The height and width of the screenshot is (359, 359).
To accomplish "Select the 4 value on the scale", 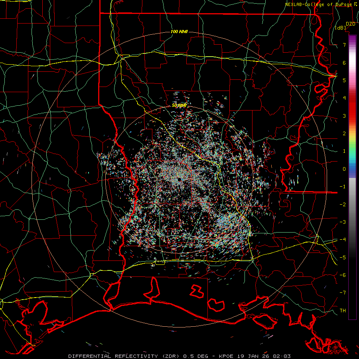I will 344,98.
